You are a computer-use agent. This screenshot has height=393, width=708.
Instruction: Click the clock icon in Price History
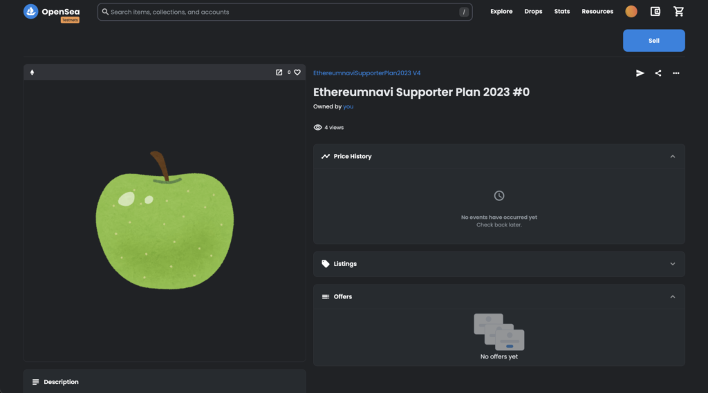(499, 195)
